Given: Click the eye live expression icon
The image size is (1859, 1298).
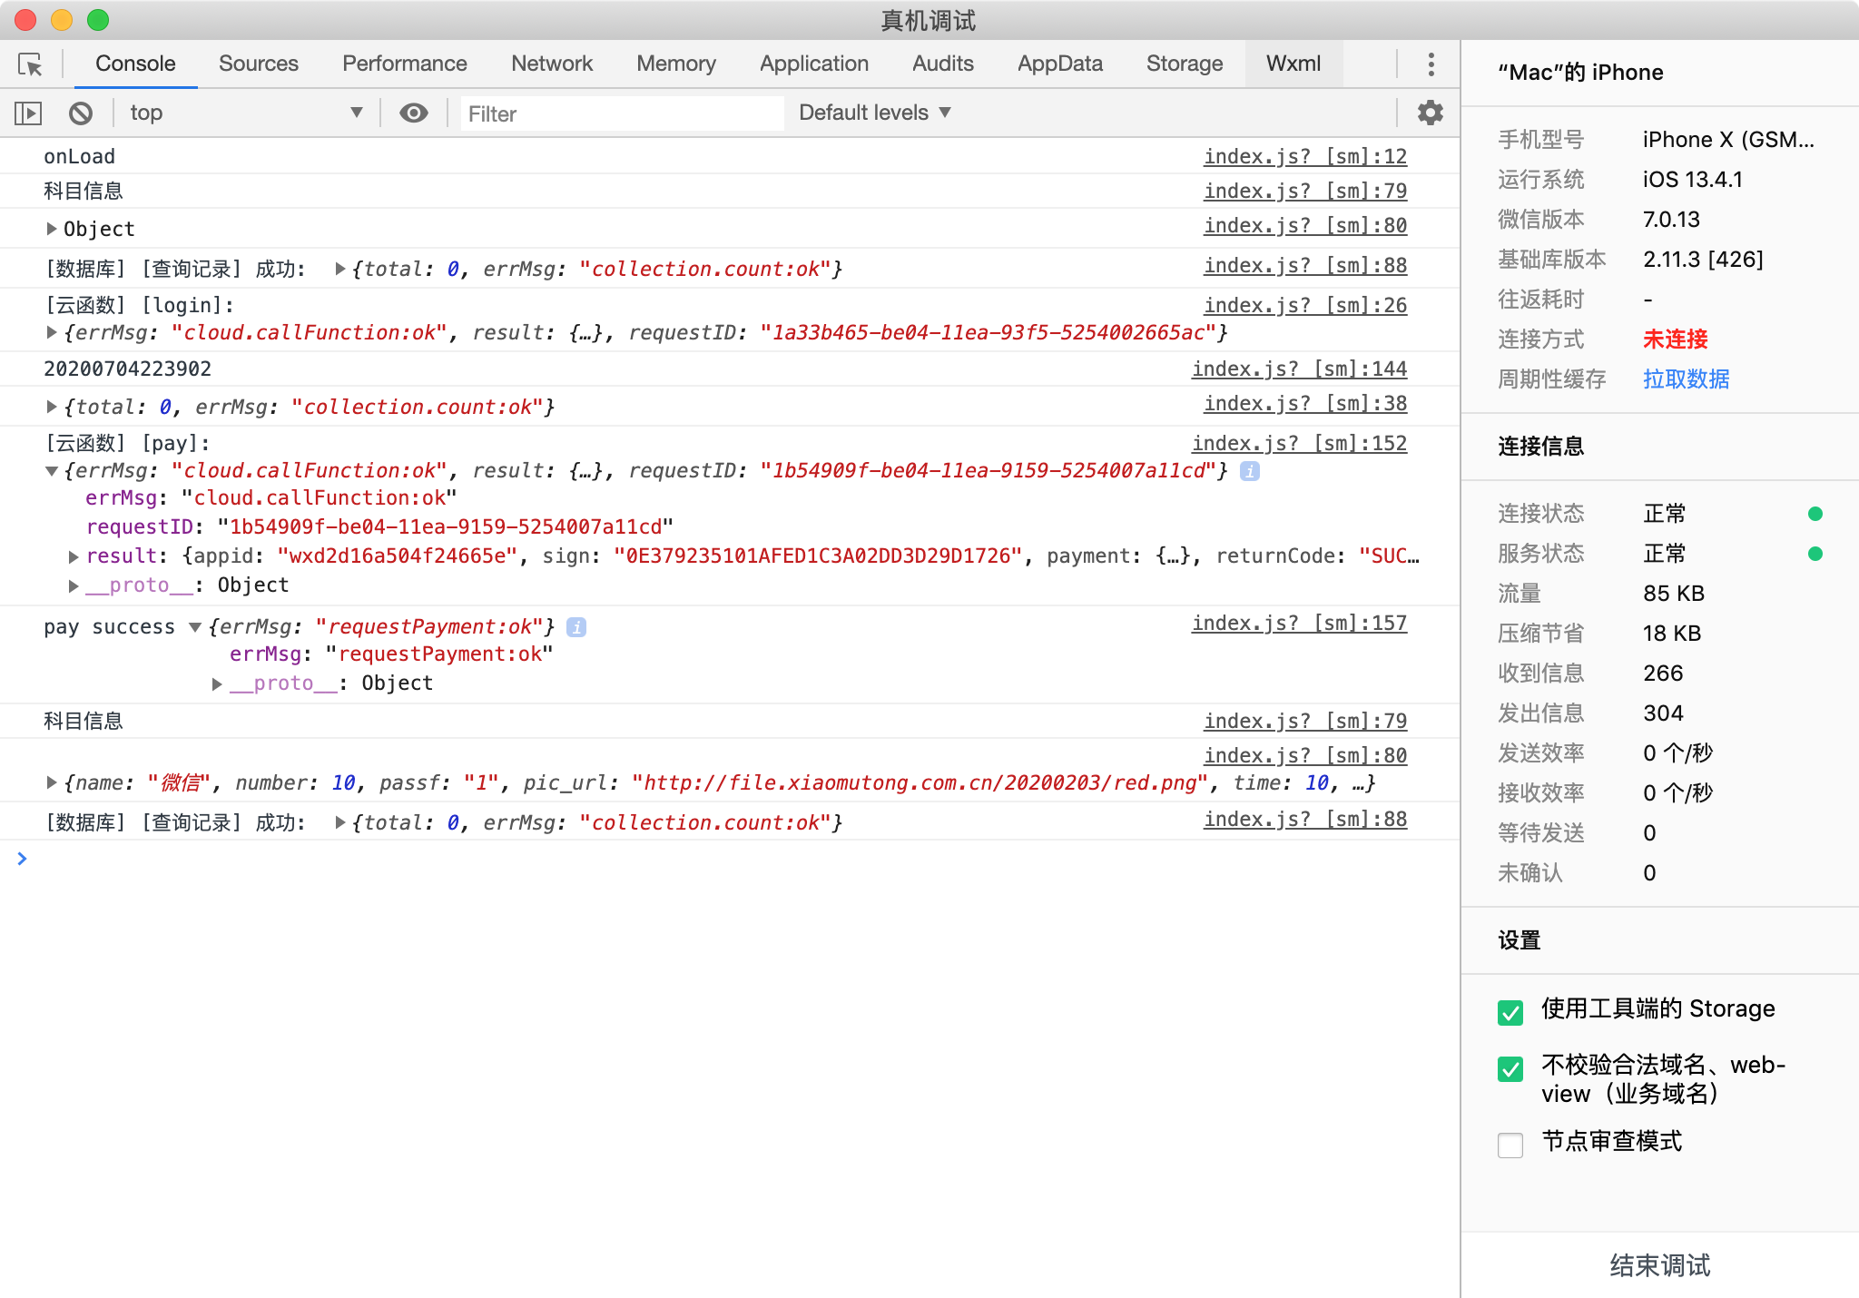Looking at the screenshot, I should [414, 113].
